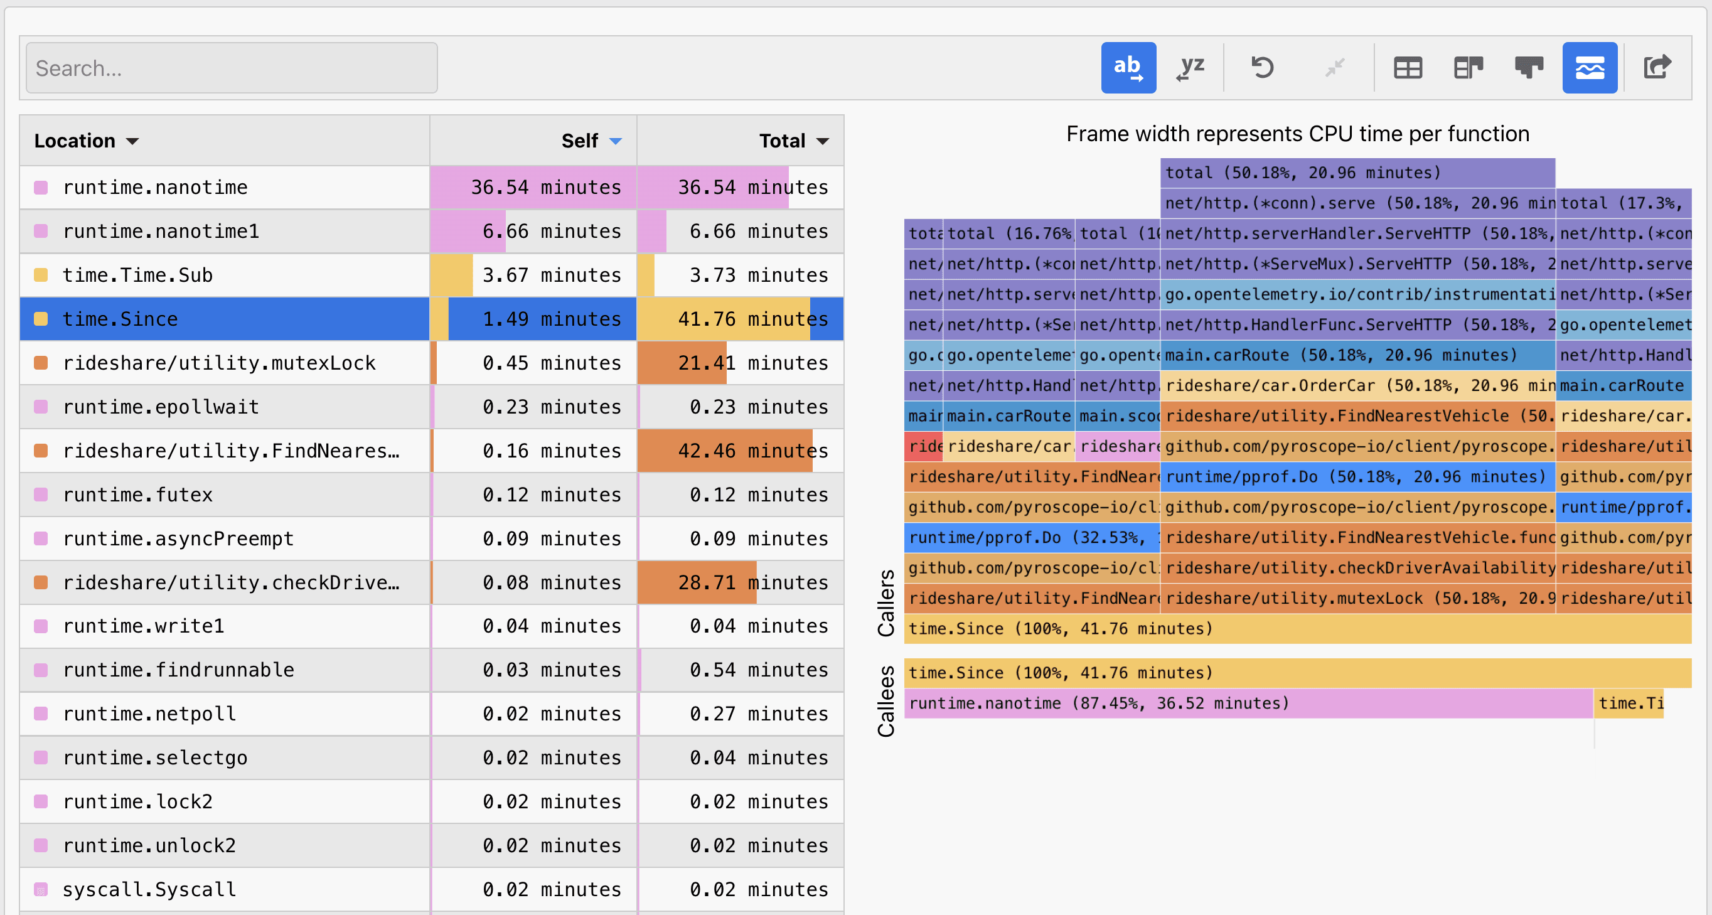
Task: Toggle off the active sandwich view
Action: tap(1590, 67)
